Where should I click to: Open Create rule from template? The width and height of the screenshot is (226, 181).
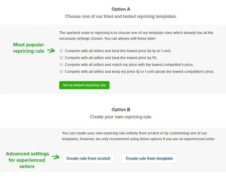click(x=149, y=158)
